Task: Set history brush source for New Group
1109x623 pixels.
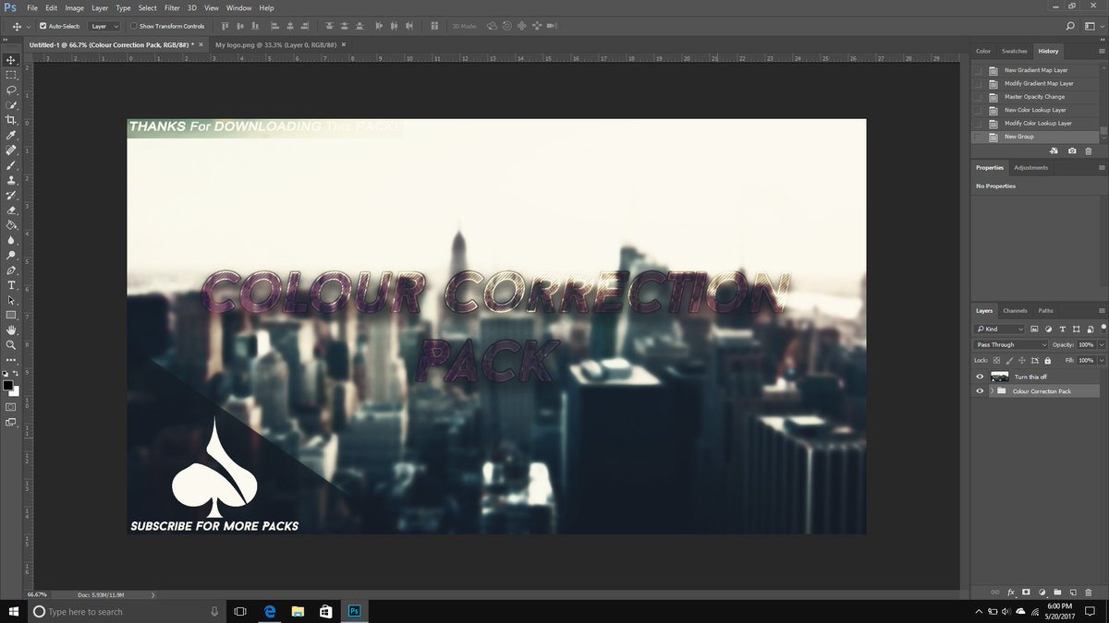Action: pyautogui.click(x=979, y=137)
